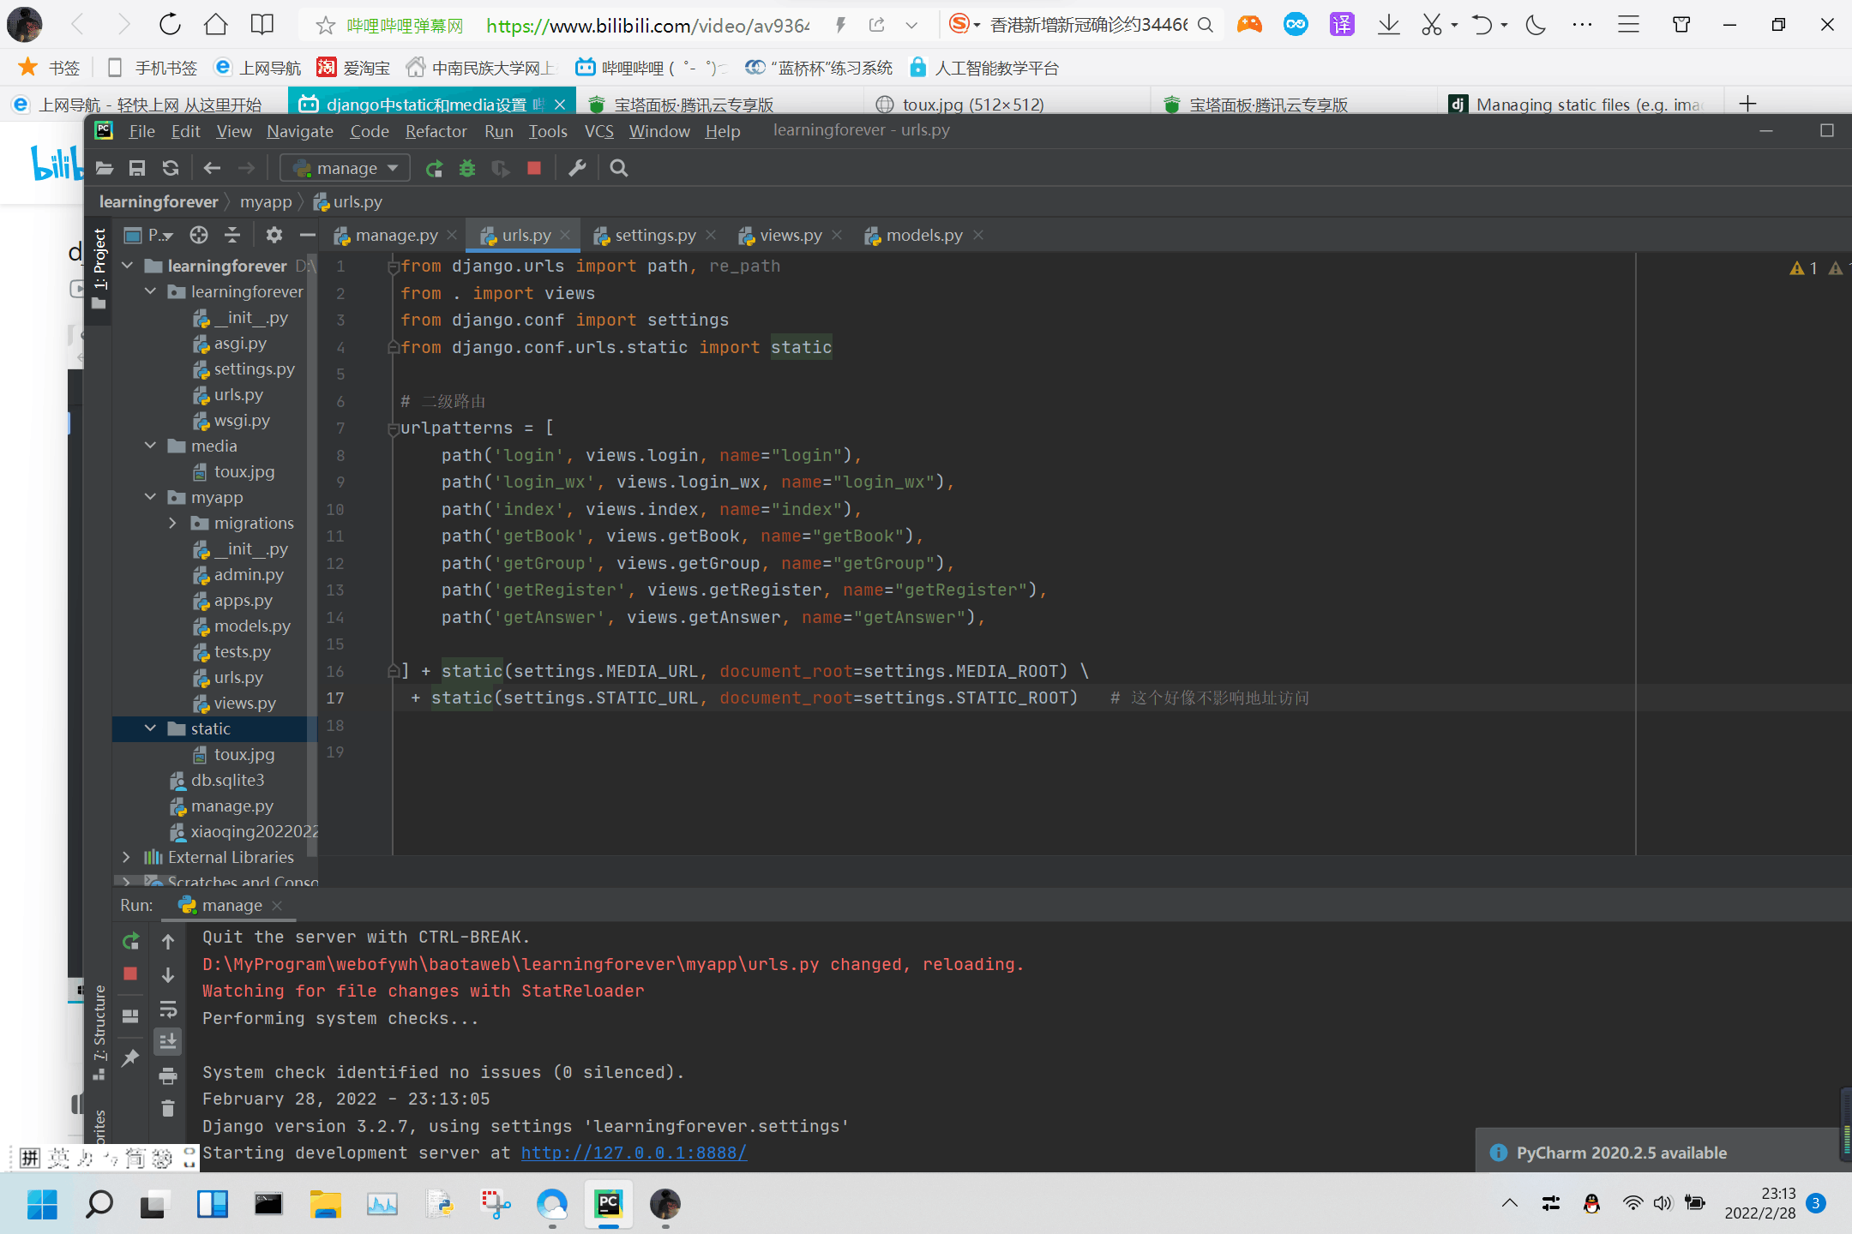Toggle the 7: Structure side tool window

coord(99,1031)
